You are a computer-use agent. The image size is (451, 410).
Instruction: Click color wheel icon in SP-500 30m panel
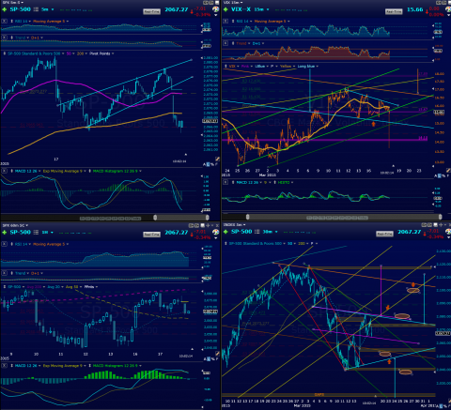pyautogui.click(x=448, y=233)
